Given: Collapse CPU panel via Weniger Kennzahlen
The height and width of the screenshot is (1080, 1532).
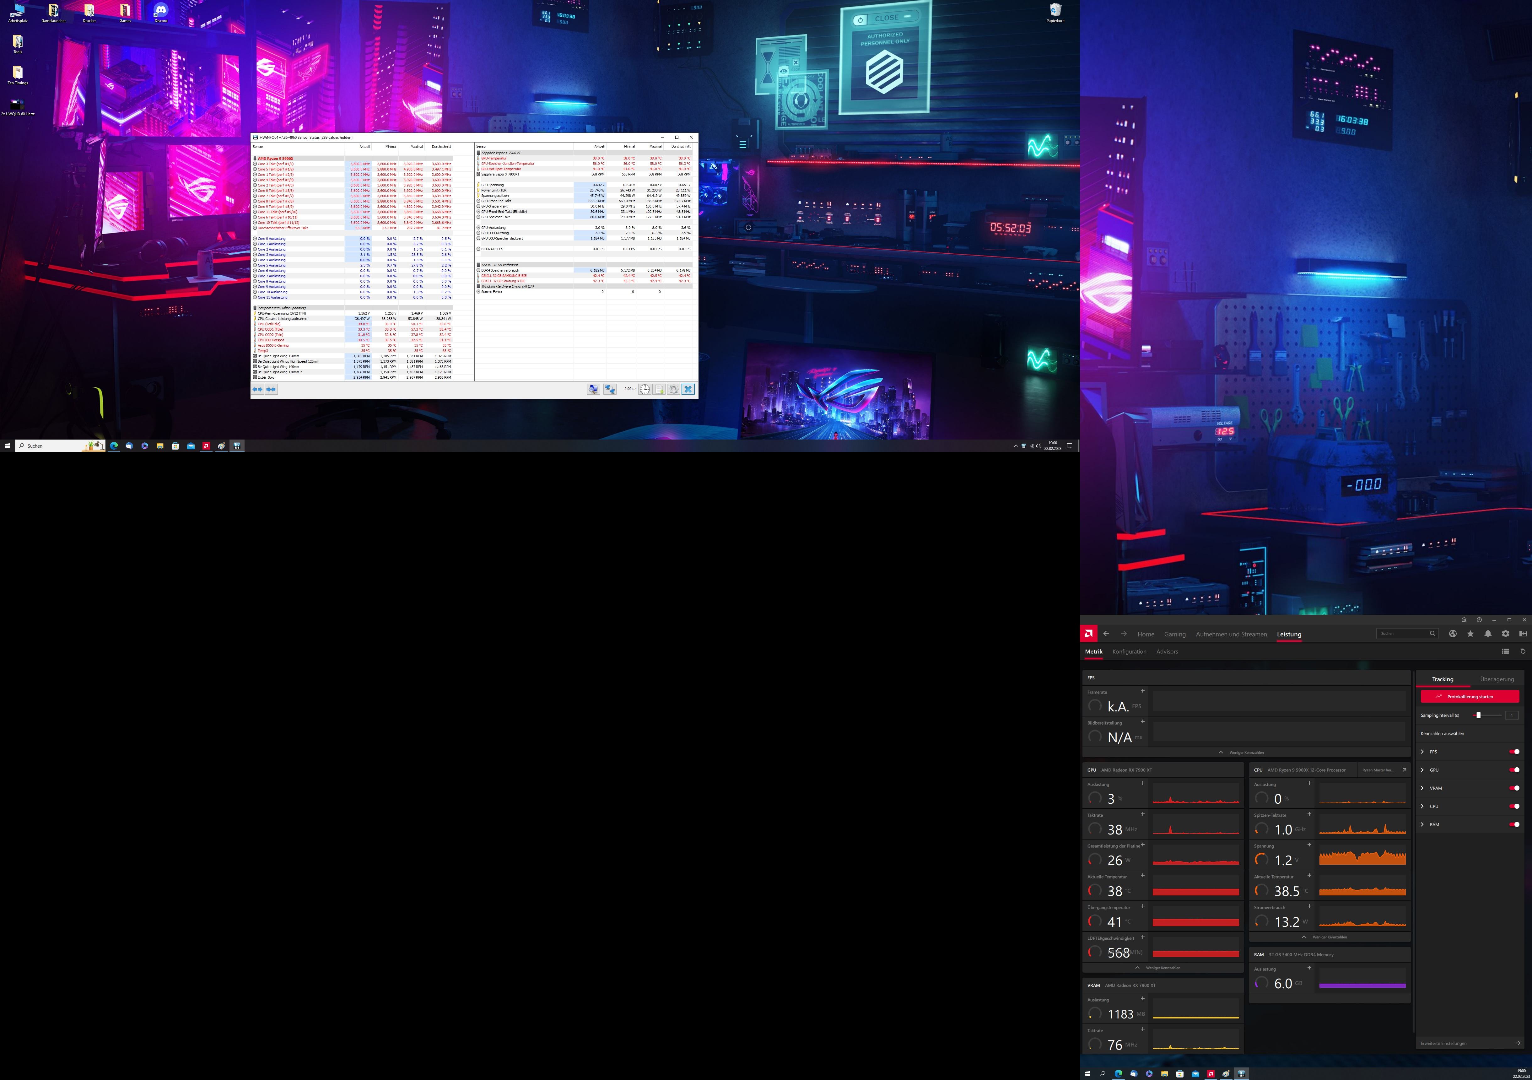Looking at the screenshot, I should click(x=1329, y=937).
